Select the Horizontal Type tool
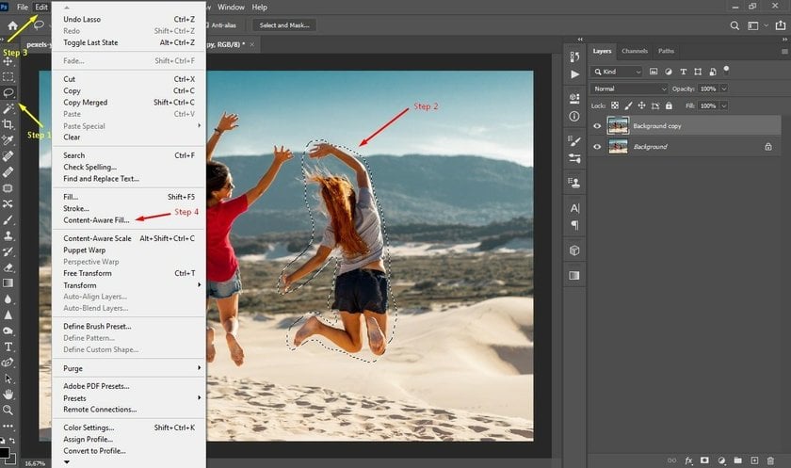The image size is (791, 468). pos(8,347)
